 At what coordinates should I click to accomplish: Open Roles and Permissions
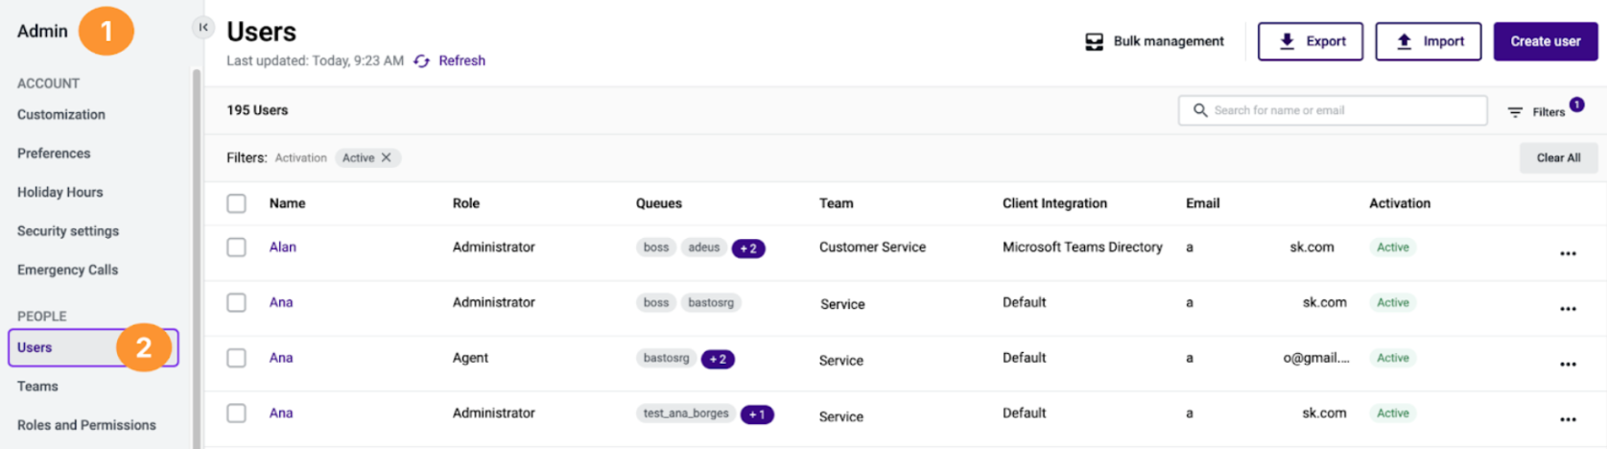coord(86,425)
